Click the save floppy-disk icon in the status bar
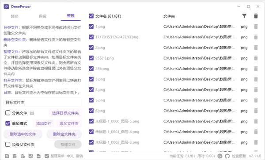 pyautogui.click(x=7, y=156)
